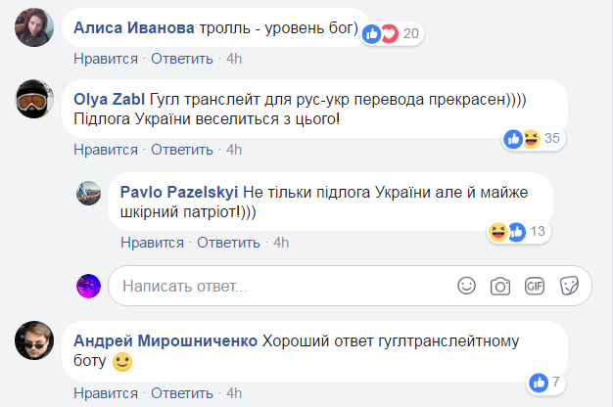This screenshot has width=613, height=407.
Task: Like Андрей Мирошниченко's comment via "Нравится"
Action: [105, 392]
